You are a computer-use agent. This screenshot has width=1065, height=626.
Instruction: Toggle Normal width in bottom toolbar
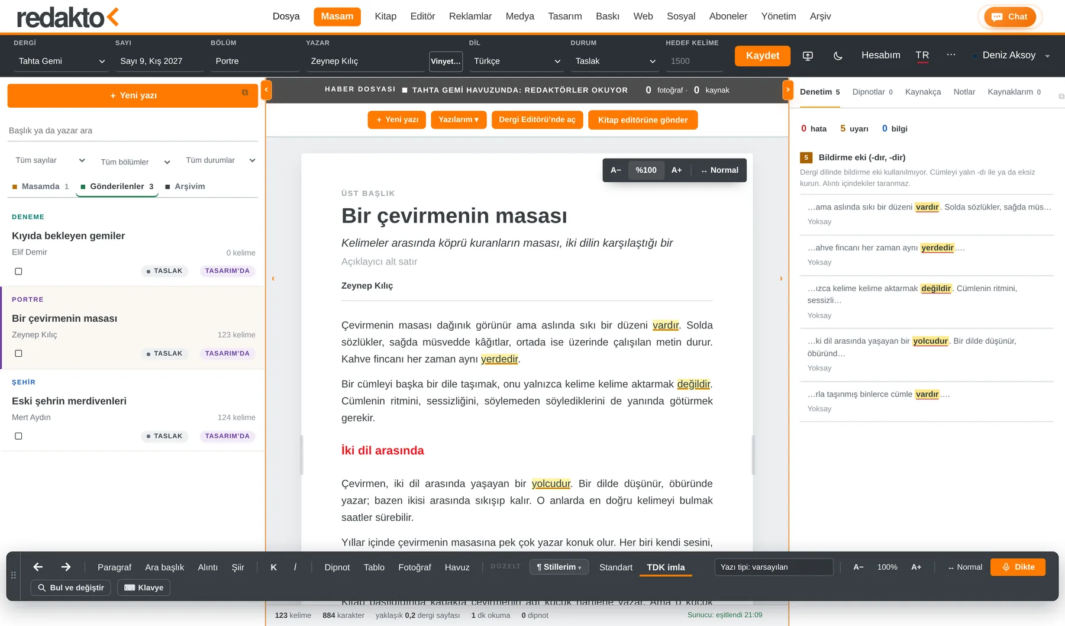pos(965,567)
